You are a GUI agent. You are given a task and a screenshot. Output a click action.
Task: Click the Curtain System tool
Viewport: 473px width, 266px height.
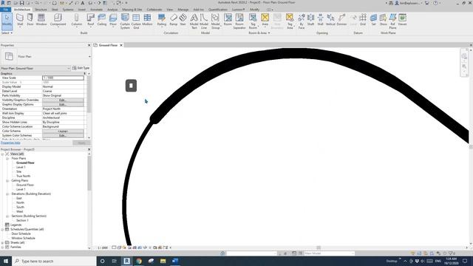pos(125,21)
